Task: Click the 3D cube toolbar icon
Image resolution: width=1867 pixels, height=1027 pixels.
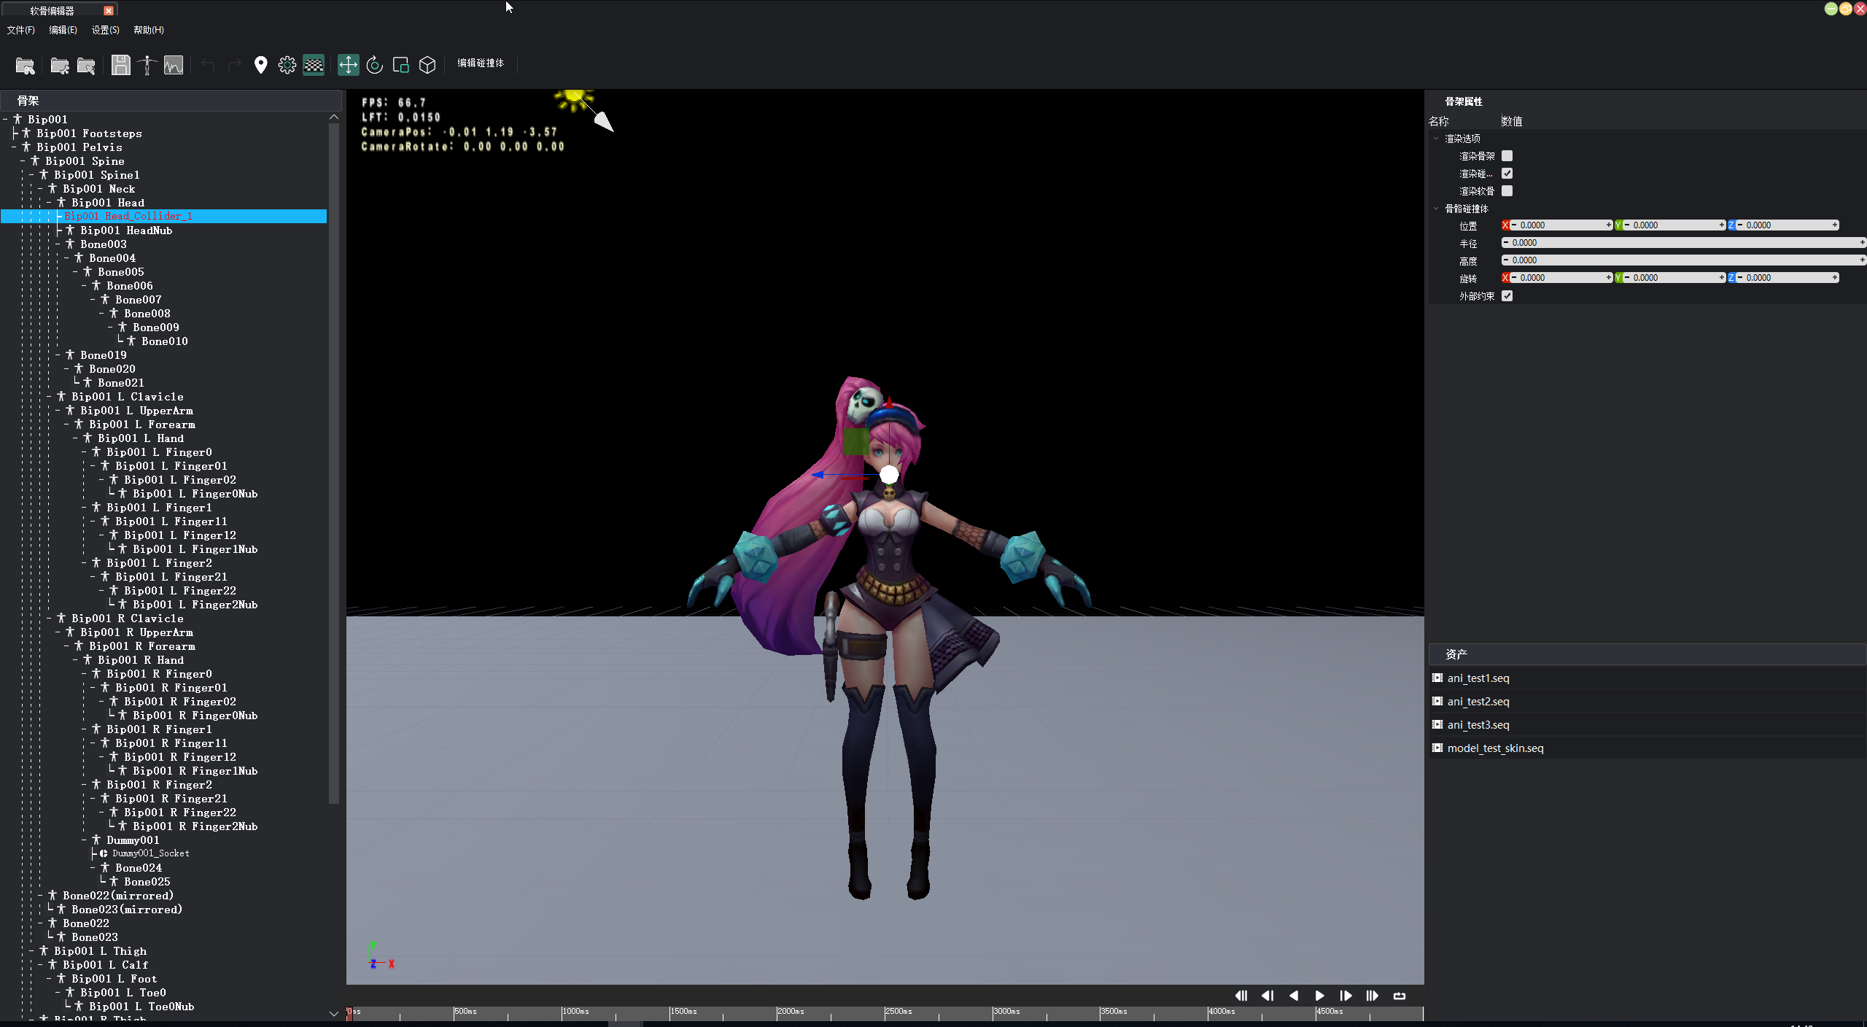Action: tap(427, 66)
